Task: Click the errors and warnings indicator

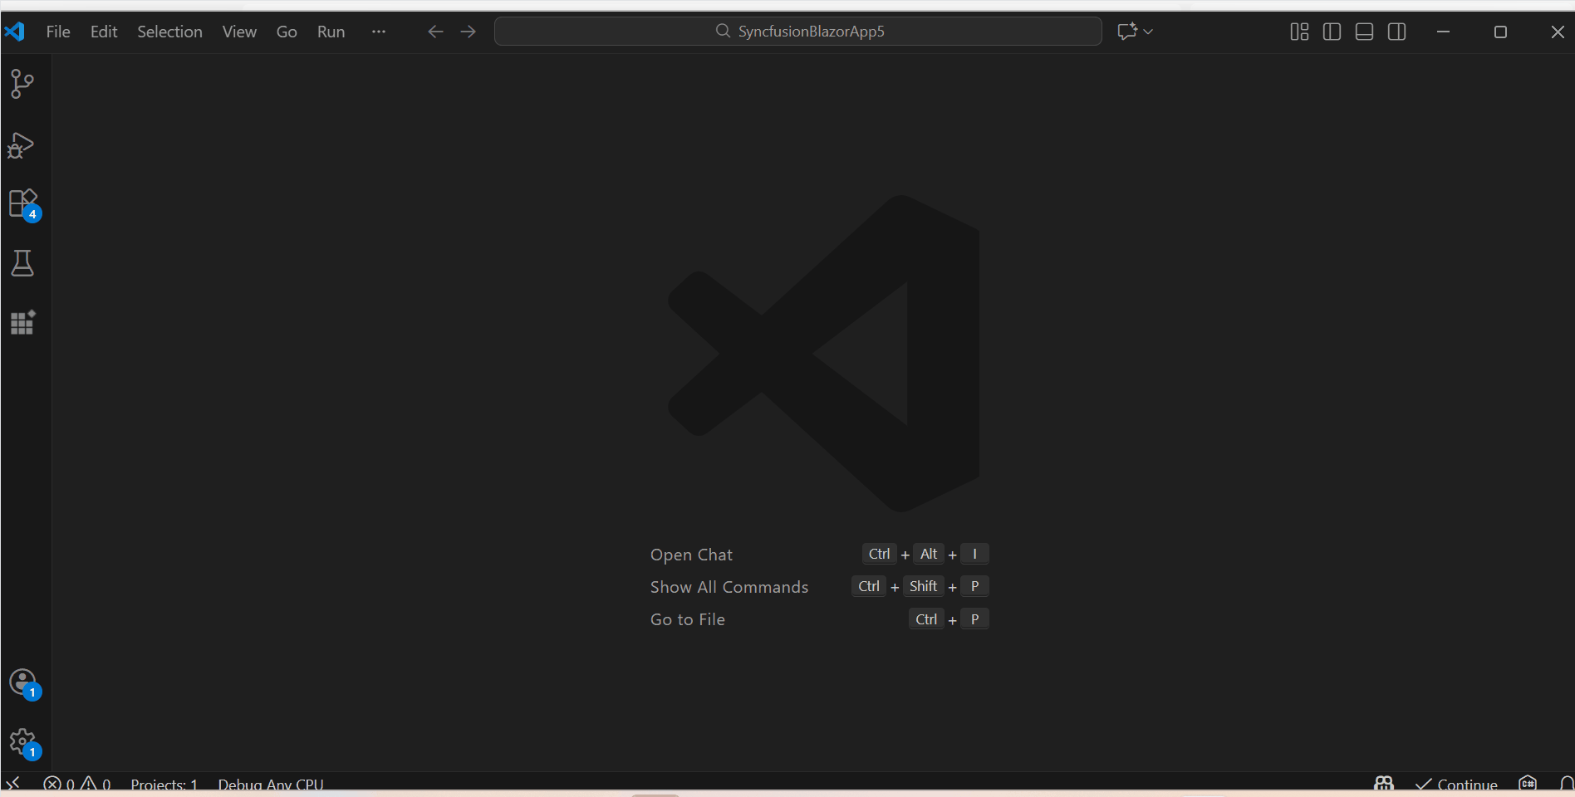Action: tap(76, 784)
